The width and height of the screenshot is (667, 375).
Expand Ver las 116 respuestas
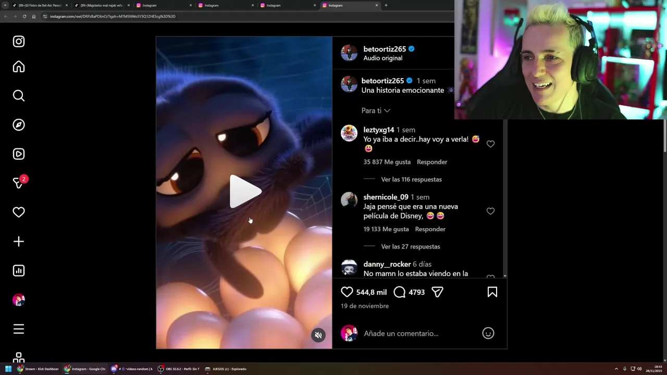(x=411, y=179)
